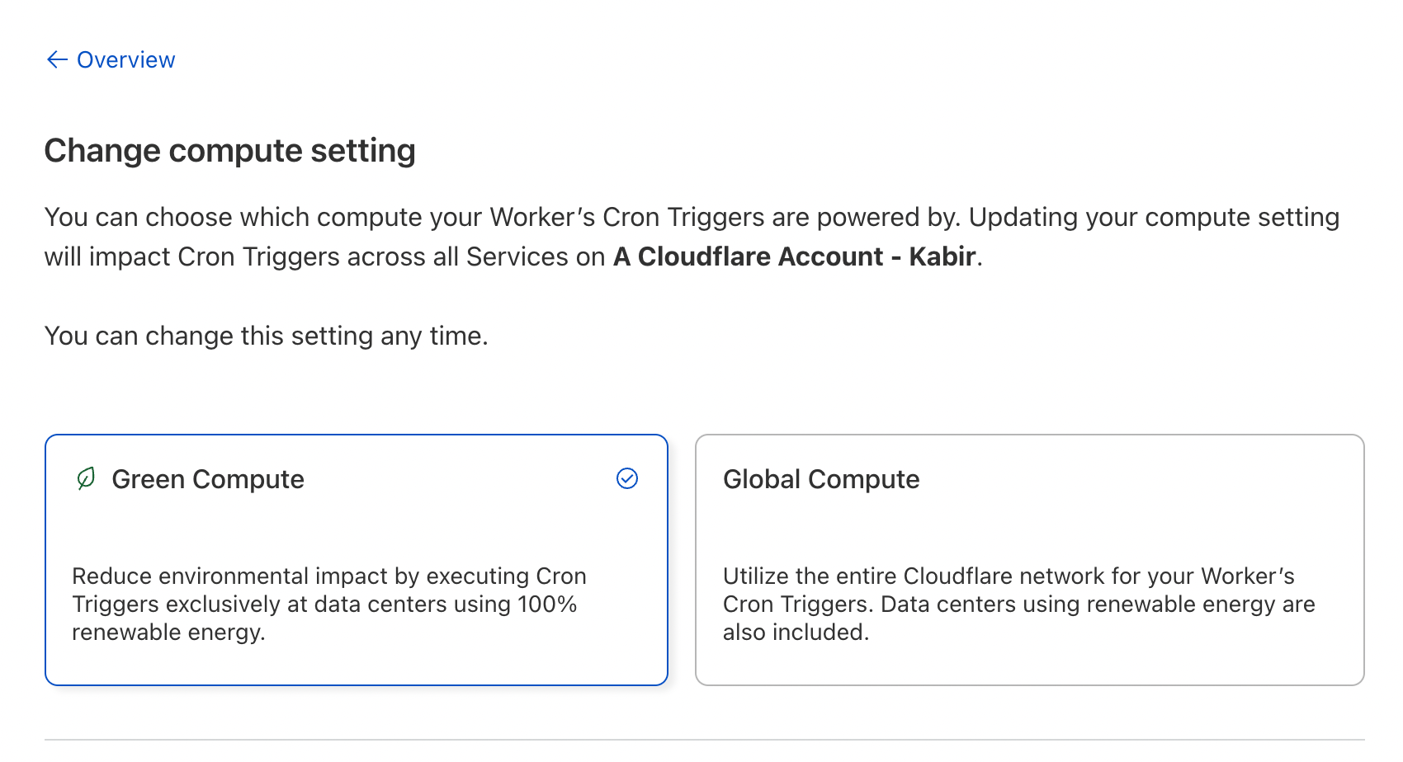The image size is (1403, 762).
Task: Click the green leaf icon
Action: (86, 478)
